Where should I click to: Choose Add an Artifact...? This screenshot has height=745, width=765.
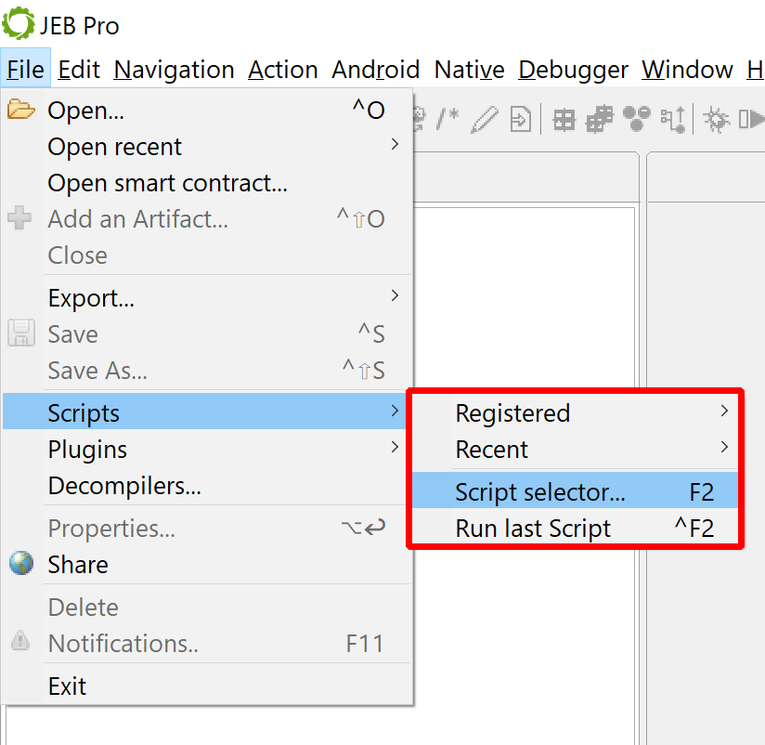208,219
